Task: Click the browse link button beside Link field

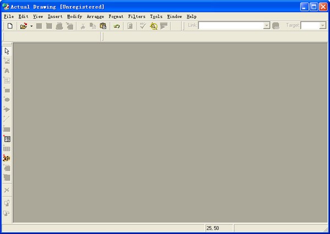Action: tap(276, 26)
